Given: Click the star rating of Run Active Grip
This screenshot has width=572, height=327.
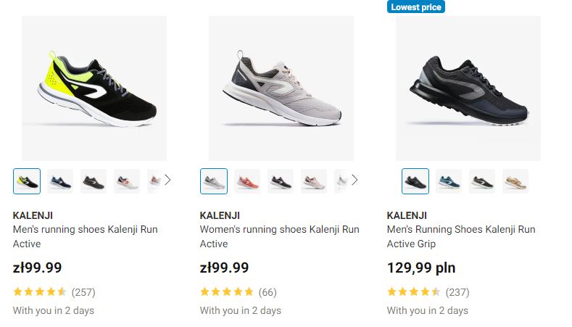Looking at the screenshot, I should click(414, 292).
